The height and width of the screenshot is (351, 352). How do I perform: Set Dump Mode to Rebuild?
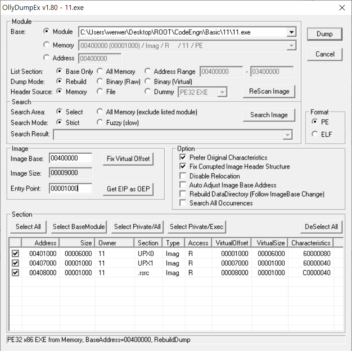pyautogui.click(x=59, y=81)
